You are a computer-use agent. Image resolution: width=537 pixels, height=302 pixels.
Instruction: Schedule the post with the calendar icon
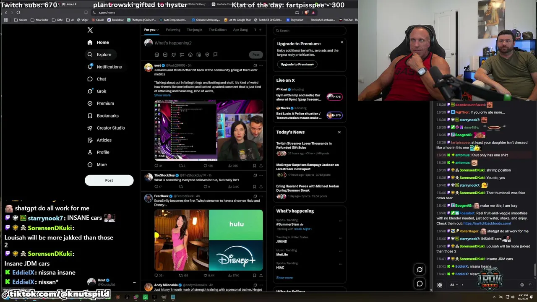pos(198,55)
